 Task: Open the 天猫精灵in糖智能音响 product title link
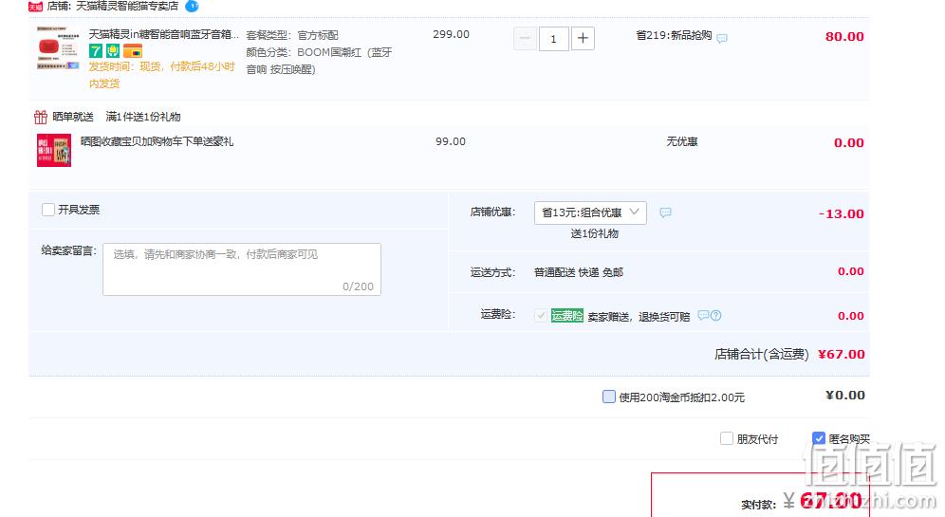pyautogui.click(x=163, y=34)
